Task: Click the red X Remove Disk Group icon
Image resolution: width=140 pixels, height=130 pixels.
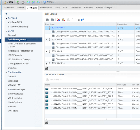Action: [59, 20]
